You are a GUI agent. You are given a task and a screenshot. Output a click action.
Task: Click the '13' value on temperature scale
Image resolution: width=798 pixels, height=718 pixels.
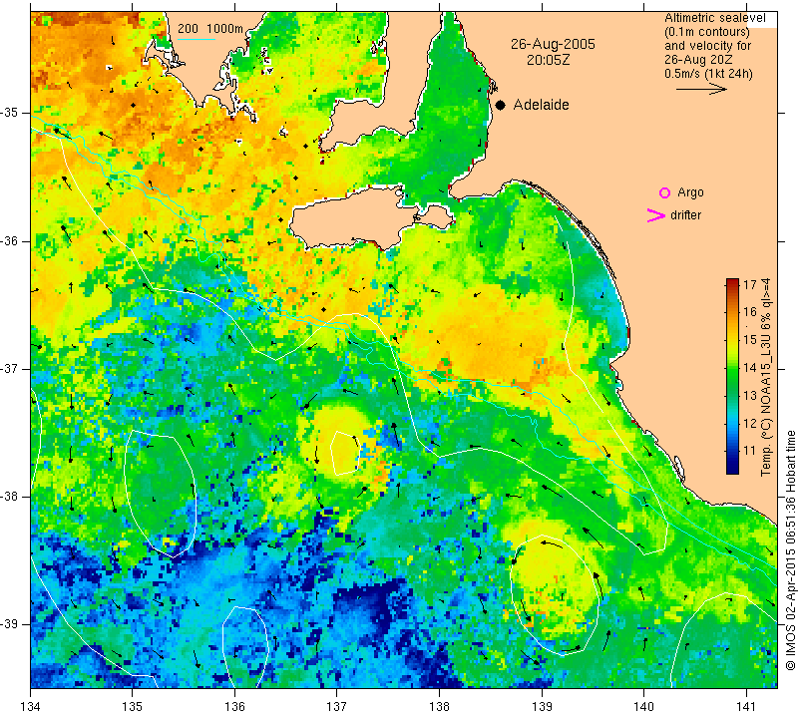pyautogui.click(x=750, y=395)
